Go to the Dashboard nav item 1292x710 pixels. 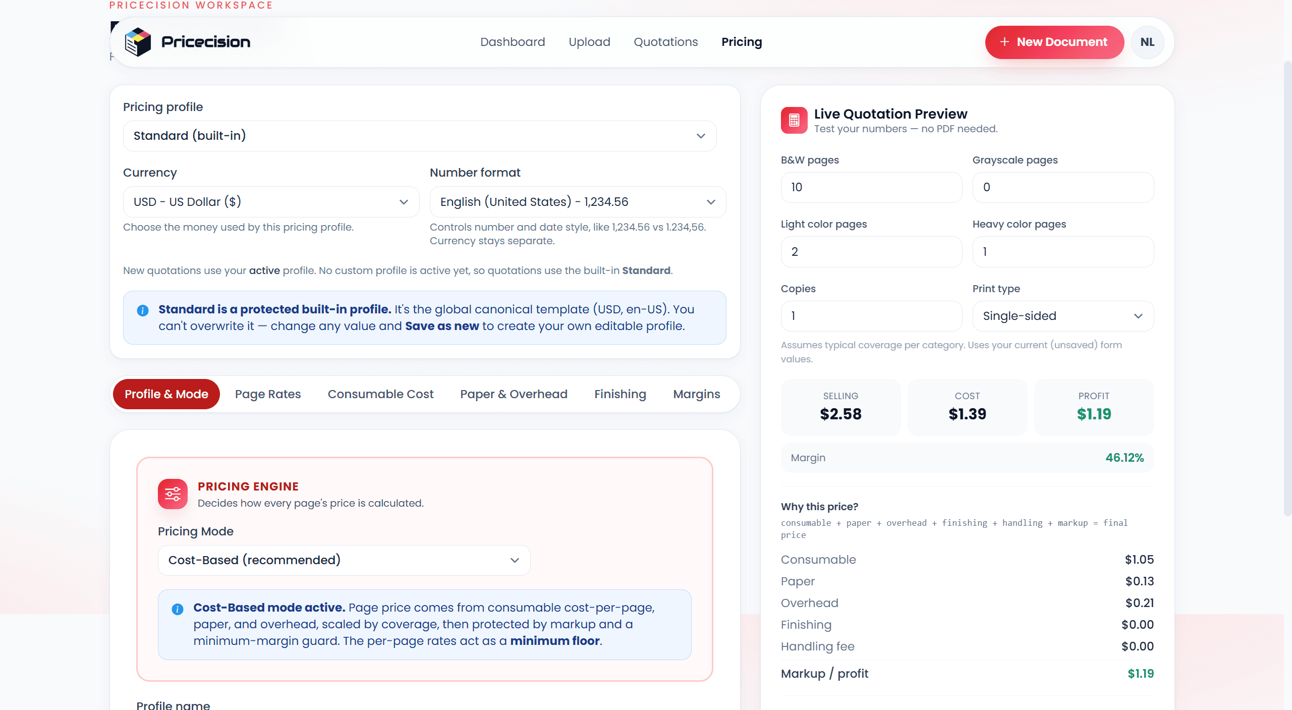(x=513, y=42)
